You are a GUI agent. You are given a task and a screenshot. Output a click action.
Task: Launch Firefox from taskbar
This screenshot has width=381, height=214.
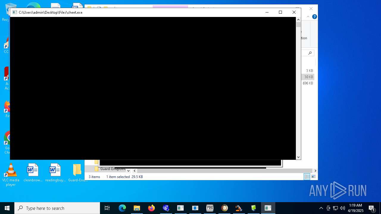[x=152, y=208]
